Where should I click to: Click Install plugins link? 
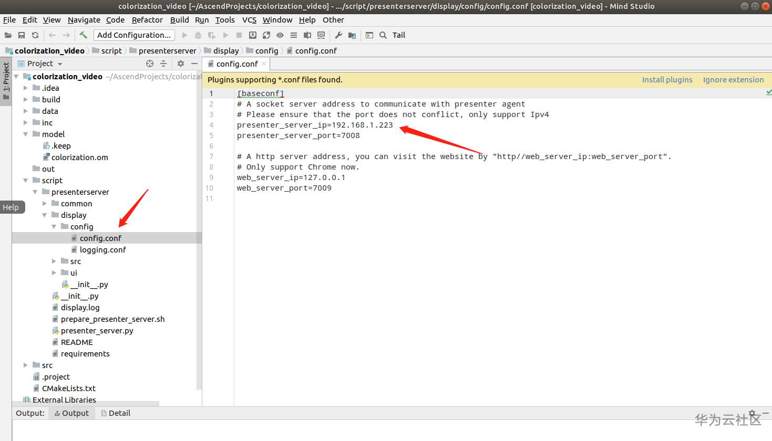pyautogui.click(x=667, y=80)
